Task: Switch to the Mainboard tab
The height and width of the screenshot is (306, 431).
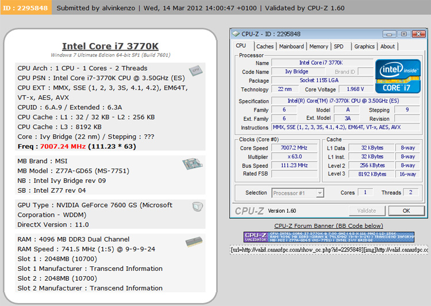Action: 291,47
